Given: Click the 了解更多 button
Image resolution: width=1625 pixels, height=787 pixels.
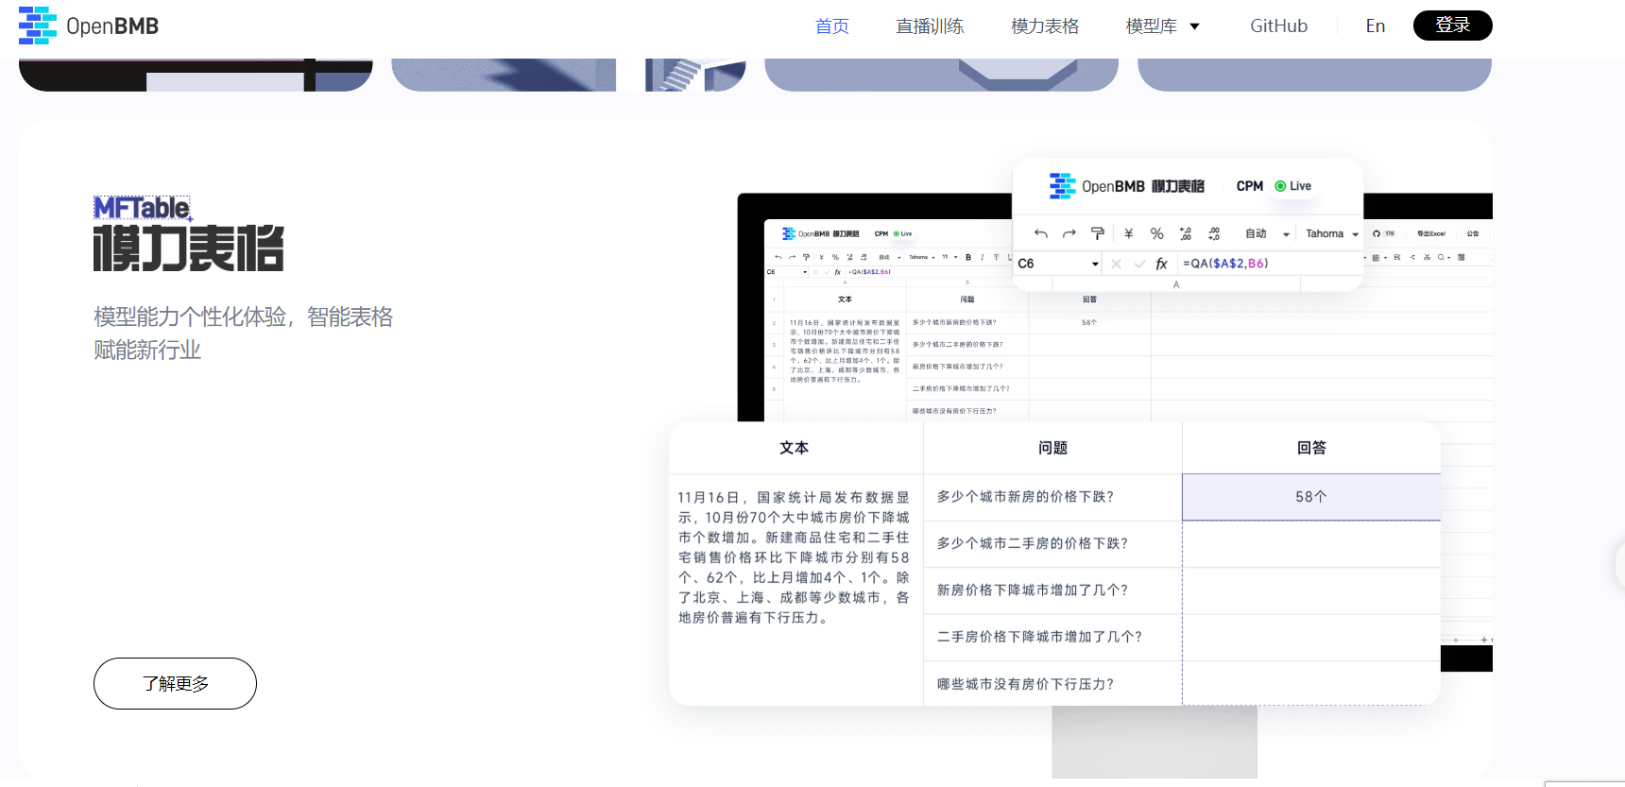Looking at the screenshot, I should 175,683.
